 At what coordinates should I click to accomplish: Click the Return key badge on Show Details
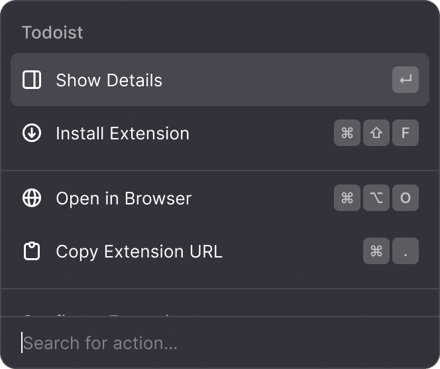[406, 80]
